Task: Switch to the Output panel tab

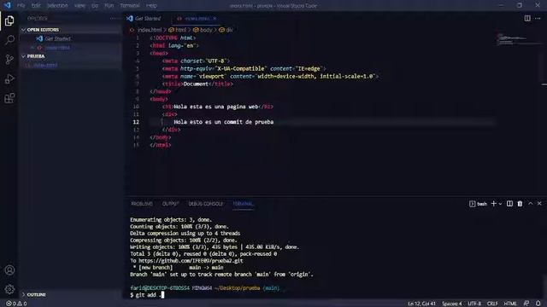Action: 170,204
